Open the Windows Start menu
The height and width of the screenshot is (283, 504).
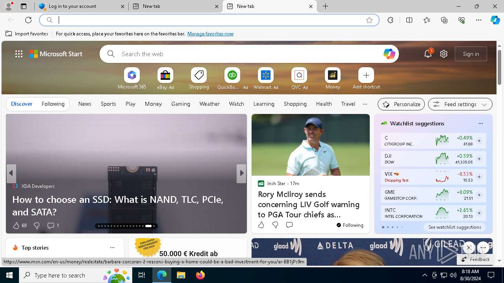pyautogui.click(x=9, y=275)
